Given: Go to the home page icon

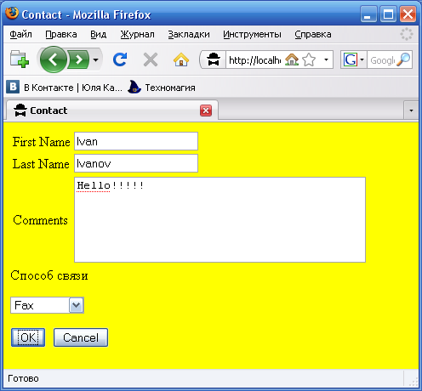Looking at the screenshot, I should (x=181, y=59).
